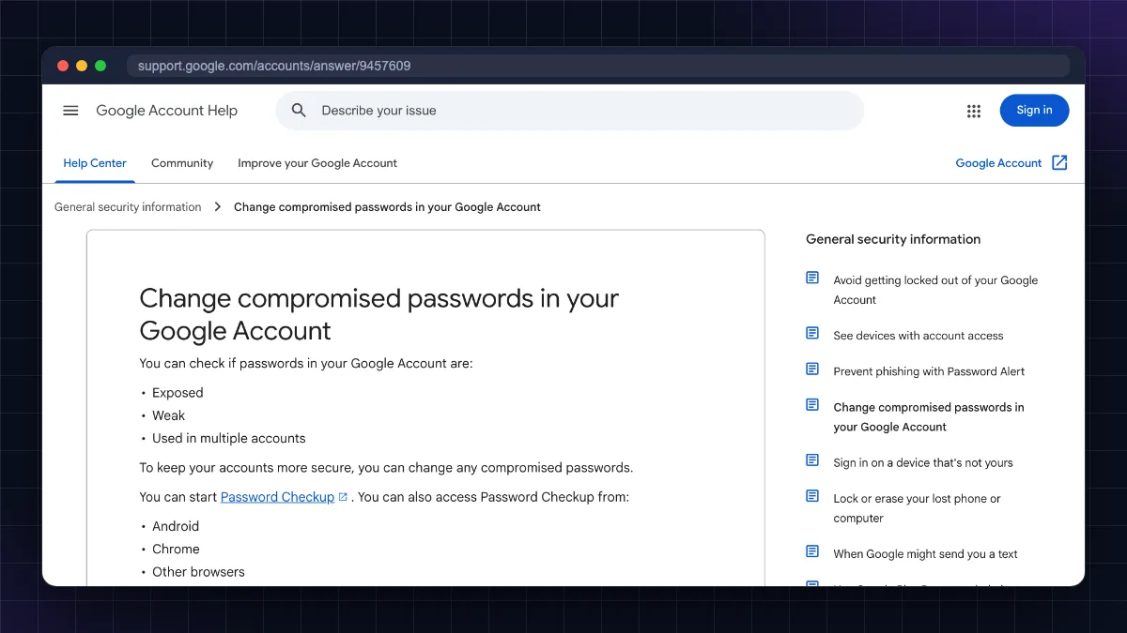Click the Exposed bullet item
This screenshot has height=633, width=1127.
click(x=178, y=393)
